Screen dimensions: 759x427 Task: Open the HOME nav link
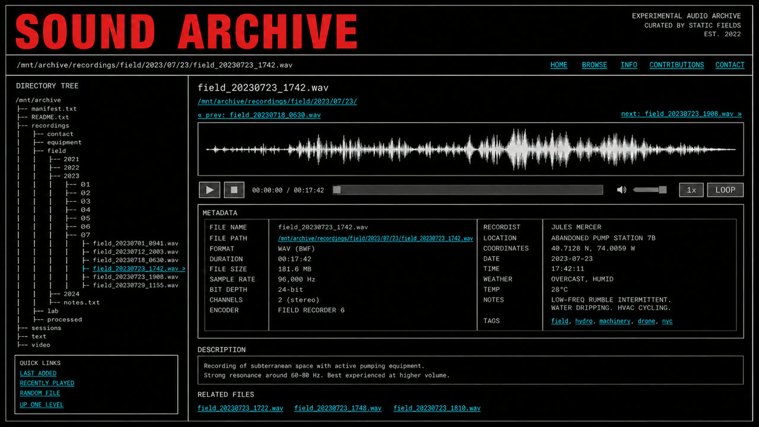tap(559, 65)
